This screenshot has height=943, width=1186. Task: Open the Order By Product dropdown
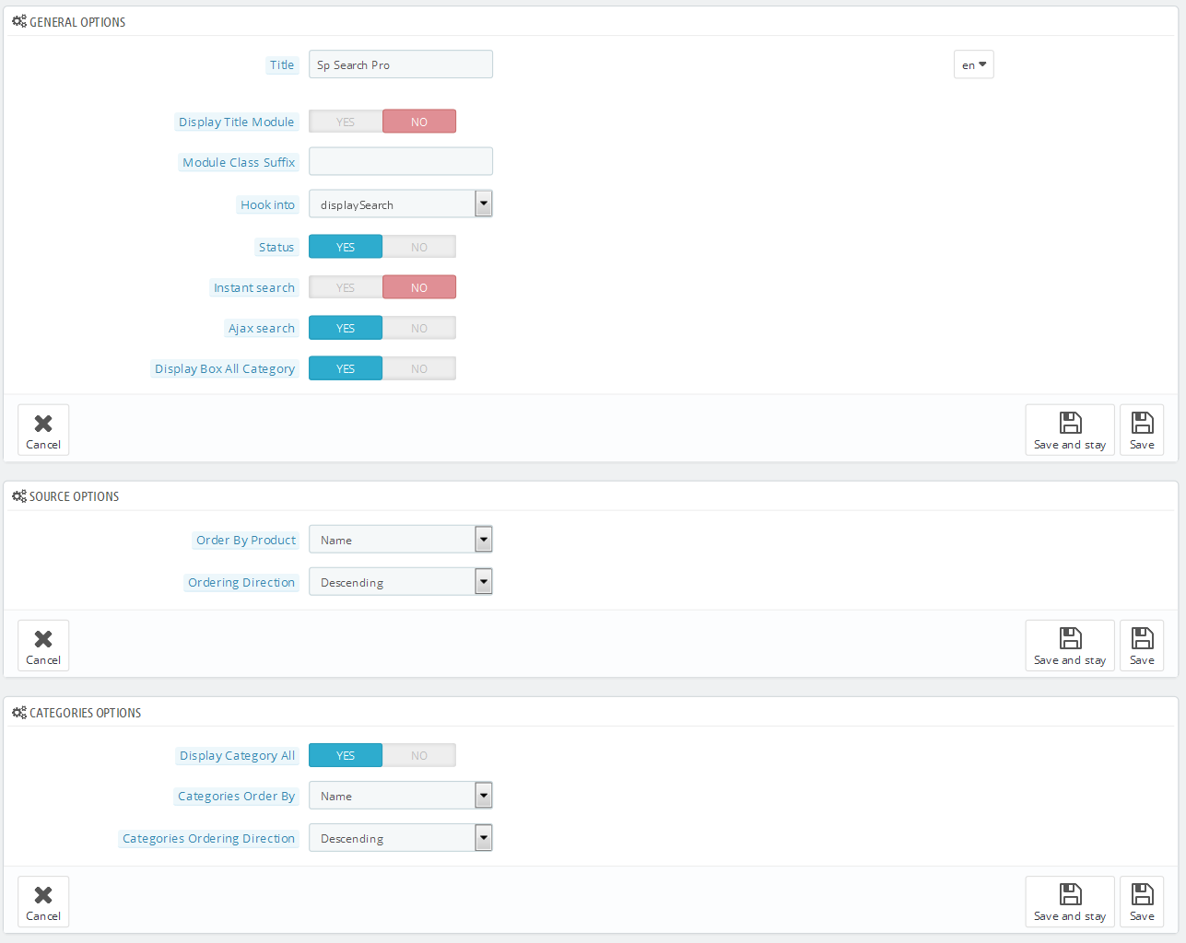[401, 539]
